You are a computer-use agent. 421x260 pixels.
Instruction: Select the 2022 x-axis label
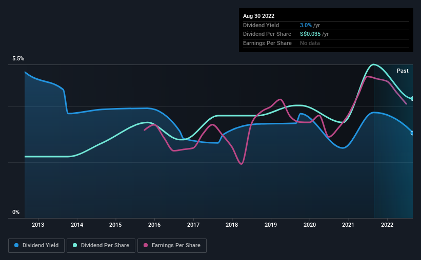pyautogui.click(x=387, y=225)
